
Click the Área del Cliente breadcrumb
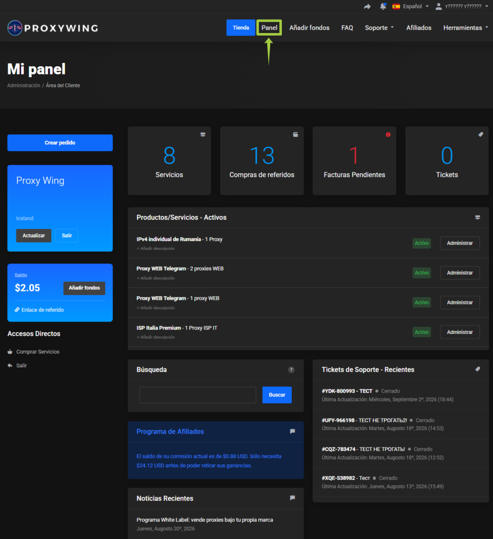63,85
